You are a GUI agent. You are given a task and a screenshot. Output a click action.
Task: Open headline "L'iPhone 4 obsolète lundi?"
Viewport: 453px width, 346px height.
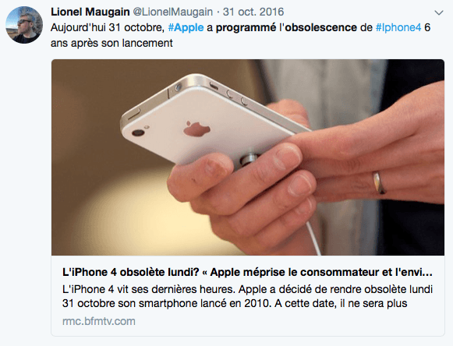click(131, 272)
